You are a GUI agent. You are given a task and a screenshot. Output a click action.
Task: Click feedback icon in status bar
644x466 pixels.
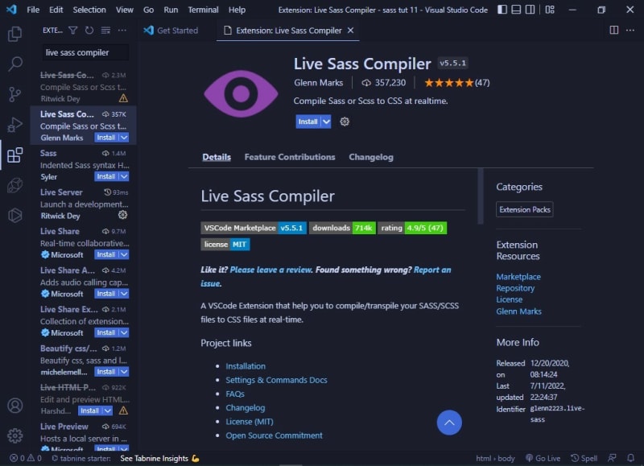tap(612, 458)
